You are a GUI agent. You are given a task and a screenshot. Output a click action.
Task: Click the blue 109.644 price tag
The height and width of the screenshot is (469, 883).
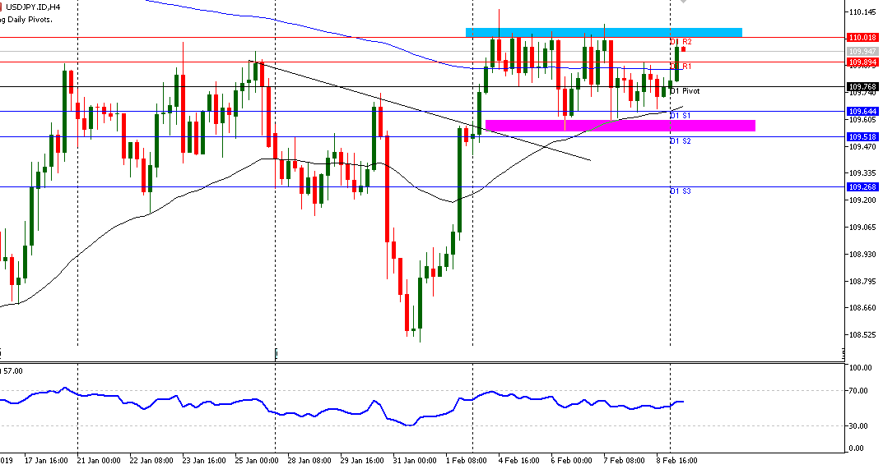(x=862, y=112)
